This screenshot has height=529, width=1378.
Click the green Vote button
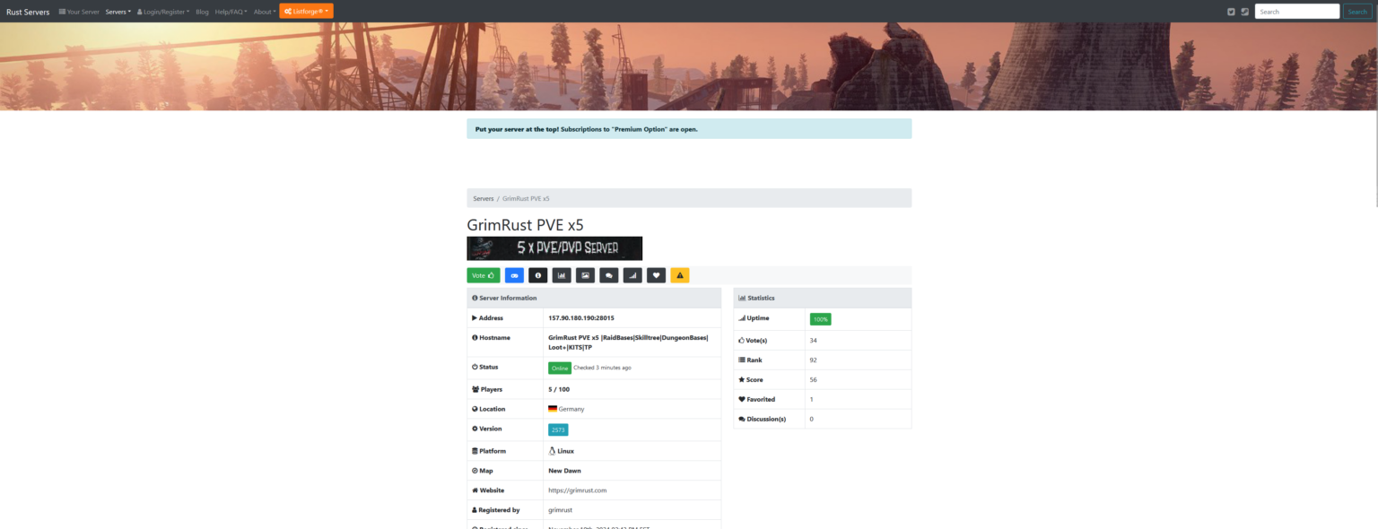click(x=484, y=275)
